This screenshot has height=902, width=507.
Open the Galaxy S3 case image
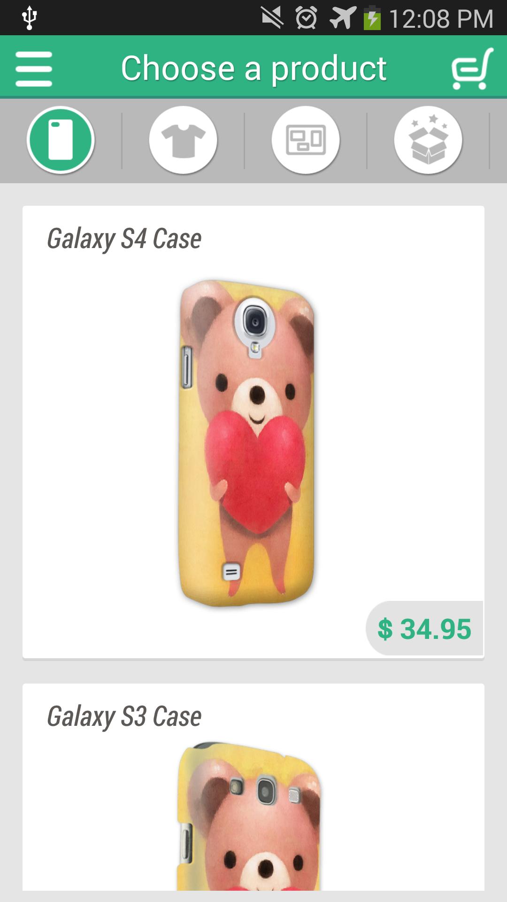click(249, 816)
